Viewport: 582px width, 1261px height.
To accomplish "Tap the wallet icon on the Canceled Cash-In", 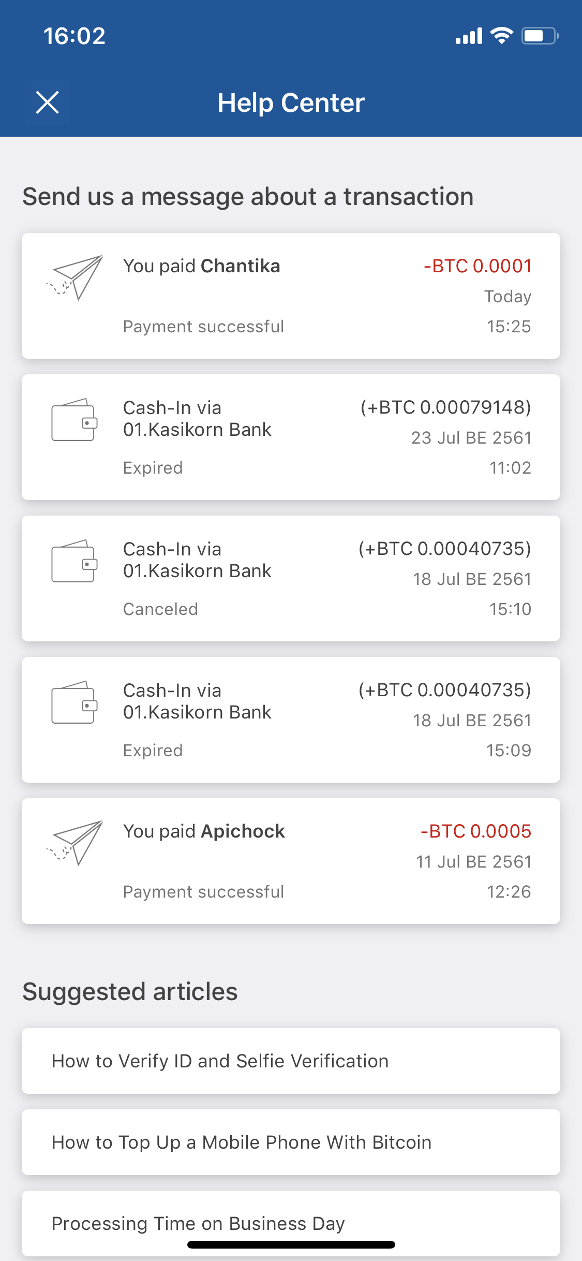I will click(x=74, y=561).
